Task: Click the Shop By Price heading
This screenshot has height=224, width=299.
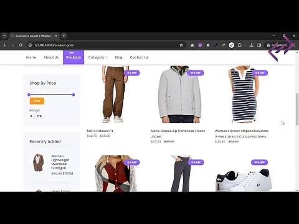Action: tap(43, 83)
